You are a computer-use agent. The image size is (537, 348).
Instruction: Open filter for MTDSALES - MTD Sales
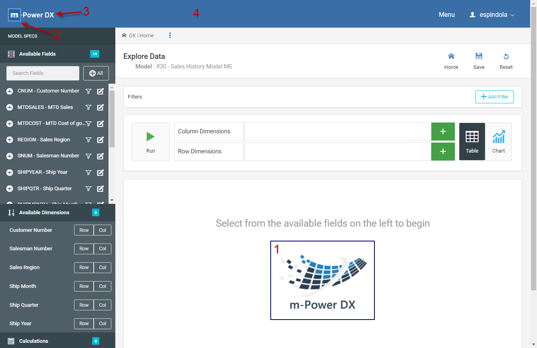click(89, 107)
